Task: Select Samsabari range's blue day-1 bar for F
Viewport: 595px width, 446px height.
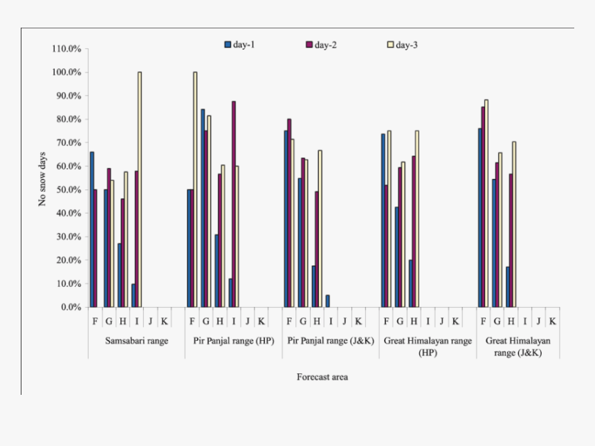Action: tap(92, 230)
